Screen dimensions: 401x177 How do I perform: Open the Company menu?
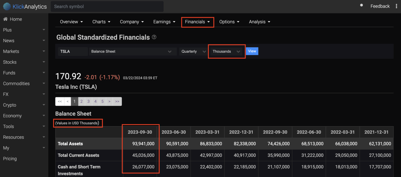coord(132,22)
